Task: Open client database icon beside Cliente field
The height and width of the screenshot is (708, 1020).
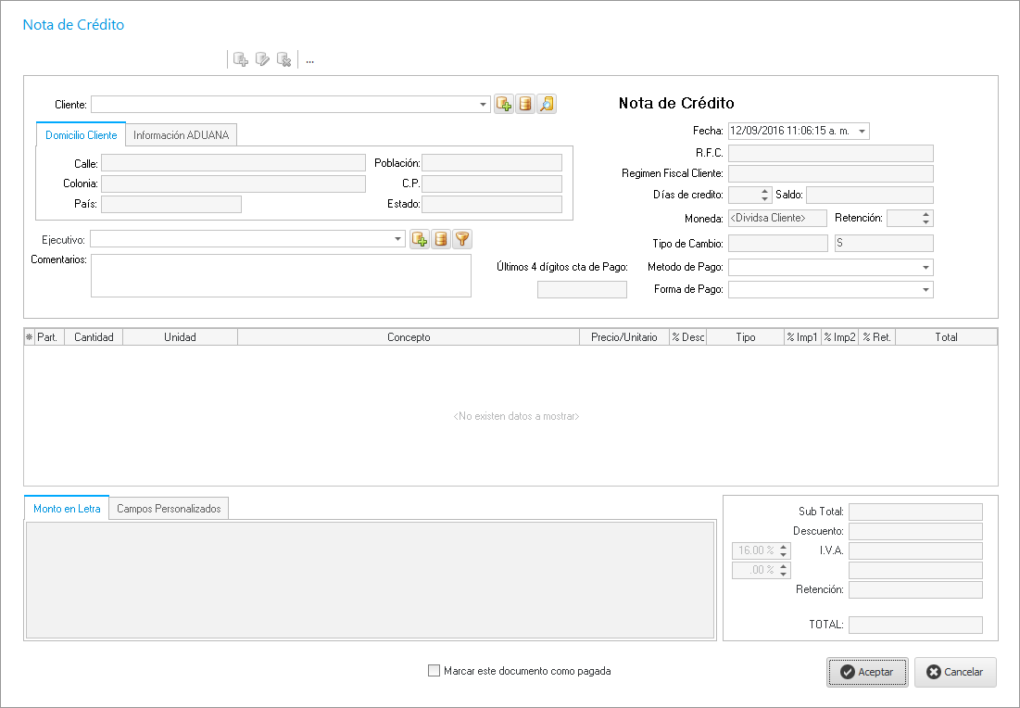Action: [x=525, y=105]
